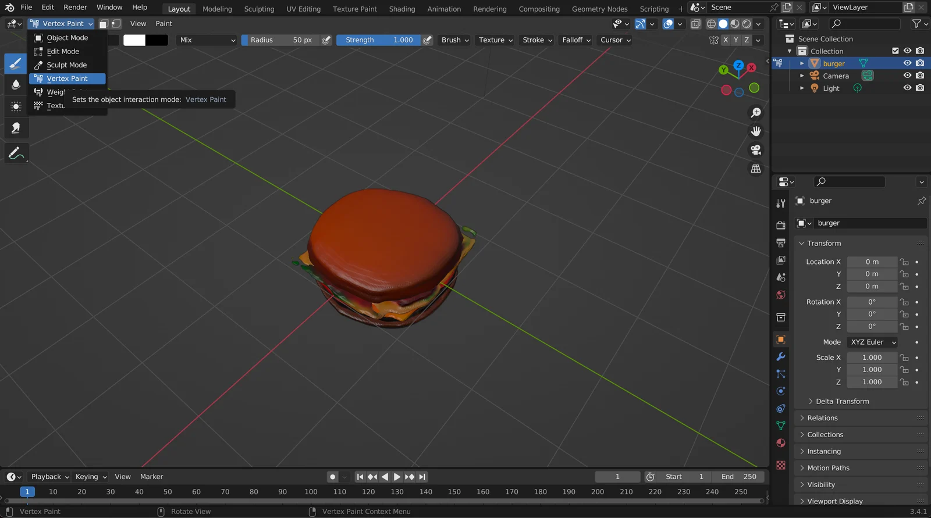Expand the Delta Transform panel
The height and width of the screenshot is (518, 931).
point(842,401)
